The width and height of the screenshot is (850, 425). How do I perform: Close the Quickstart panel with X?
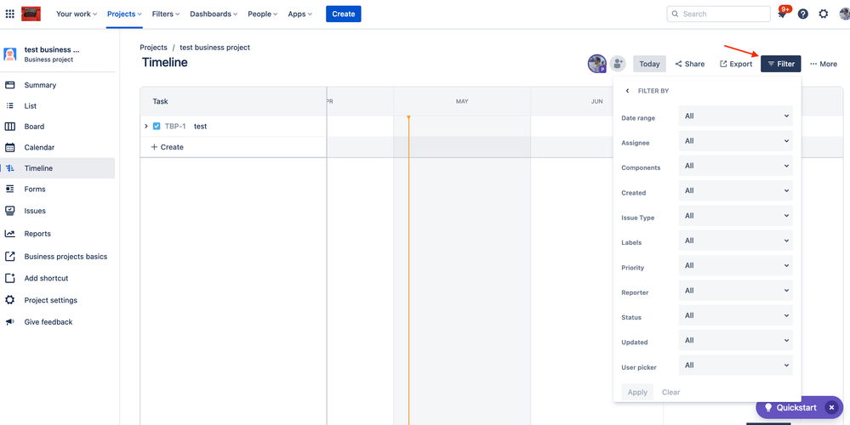(831, 408)
